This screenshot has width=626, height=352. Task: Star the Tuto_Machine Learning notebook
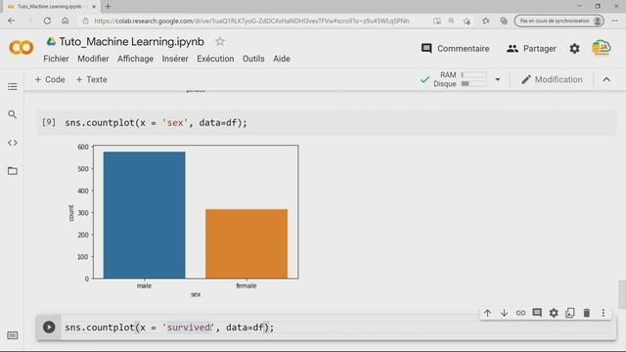219,41
